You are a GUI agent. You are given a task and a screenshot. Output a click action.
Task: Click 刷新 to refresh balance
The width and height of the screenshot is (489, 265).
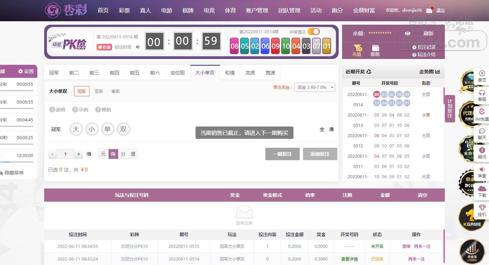[428, 33]
